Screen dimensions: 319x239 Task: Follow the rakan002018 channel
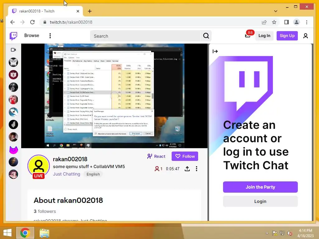(185, 156)
